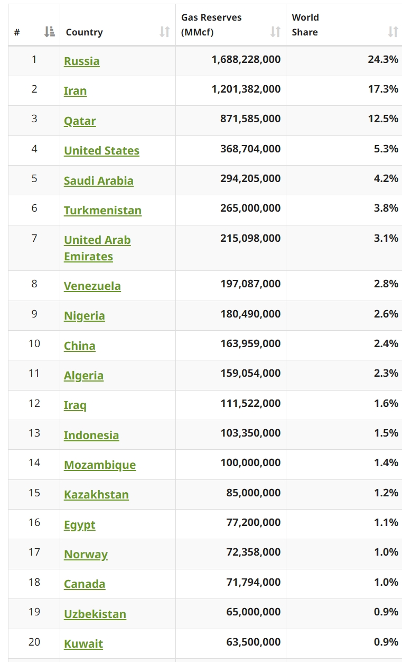
Task: Open the Venezuela link
Action: [x=92, y=286]
